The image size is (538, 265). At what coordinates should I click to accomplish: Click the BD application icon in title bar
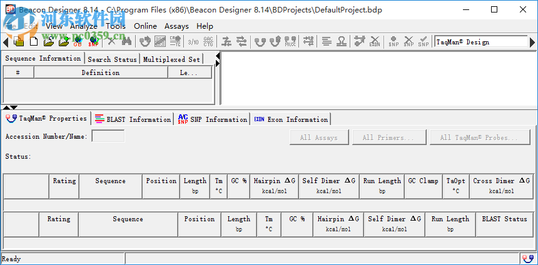tap(9, 9)
